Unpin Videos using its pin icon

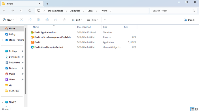(22, 79)
